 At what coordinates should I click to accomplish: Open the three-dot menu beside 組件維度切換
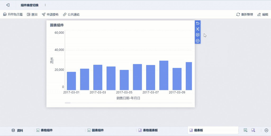coord(45,5)
